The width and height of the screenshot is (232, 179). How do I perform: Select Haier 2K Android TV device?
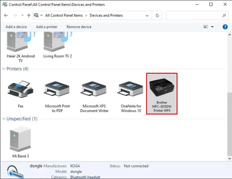pyautogui.click(x=21, y=47)
